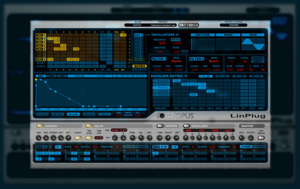This screenshot has height=189, width=300.
Task: Open the Phase harmonics tab
Action: tap(228, 35)
